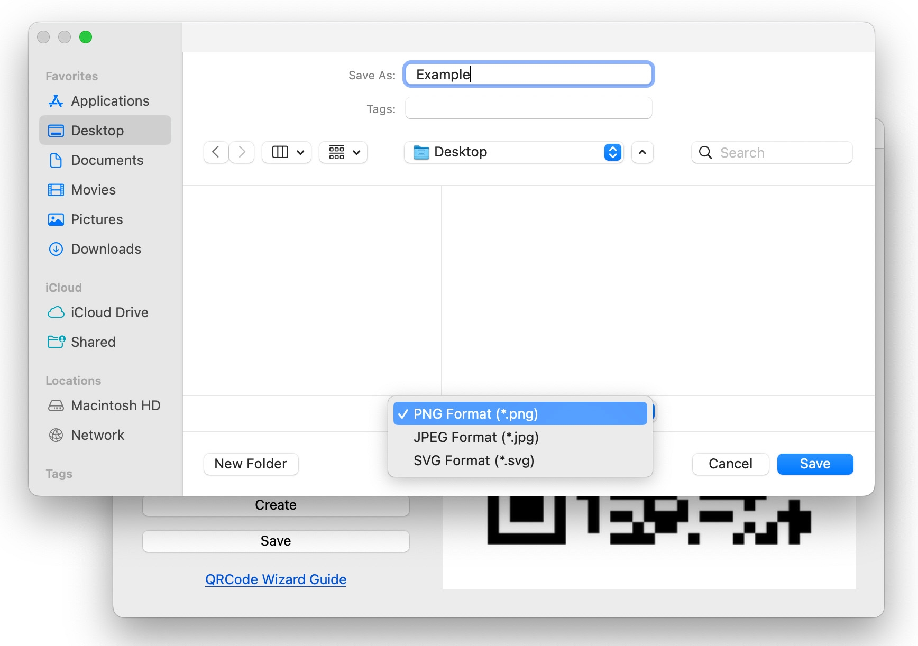Select Network in Locations
Viewport: 918px width, 646px height.
point(105,435)
